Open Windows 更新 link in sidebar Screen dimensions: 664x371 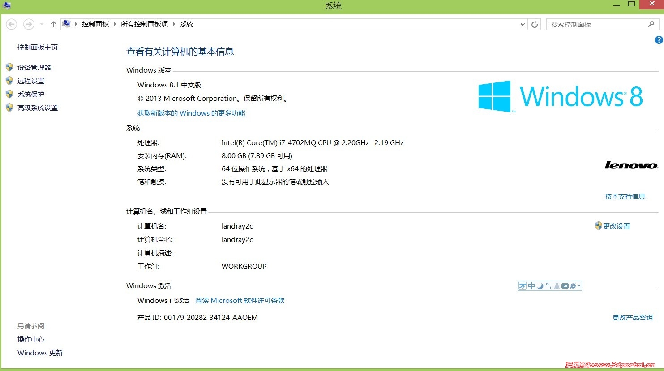point(40,353)
